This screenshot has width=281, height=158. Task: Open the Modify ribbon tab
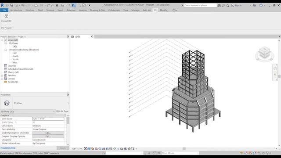tap(163, 10)
